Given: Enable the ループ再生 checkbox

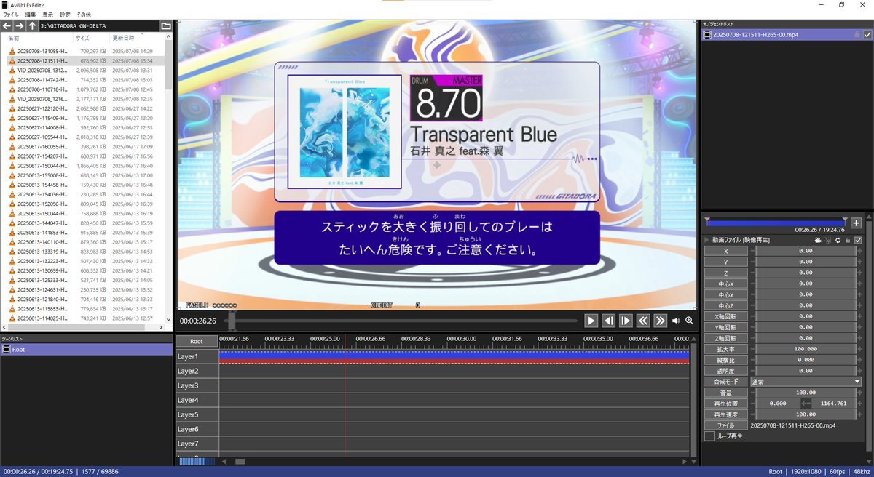Looking at the screenshot, I should point(709,436).
